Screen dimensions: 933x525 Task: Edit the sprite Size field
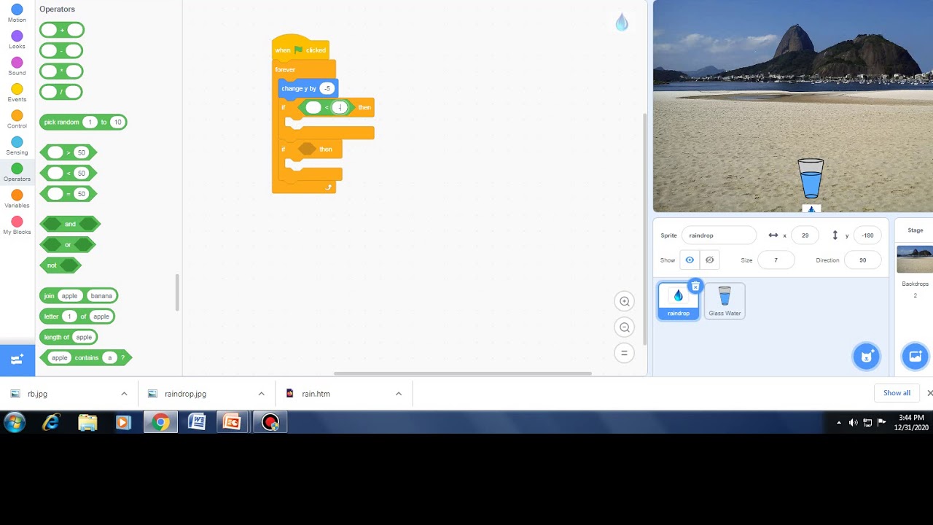coord(776,260)
